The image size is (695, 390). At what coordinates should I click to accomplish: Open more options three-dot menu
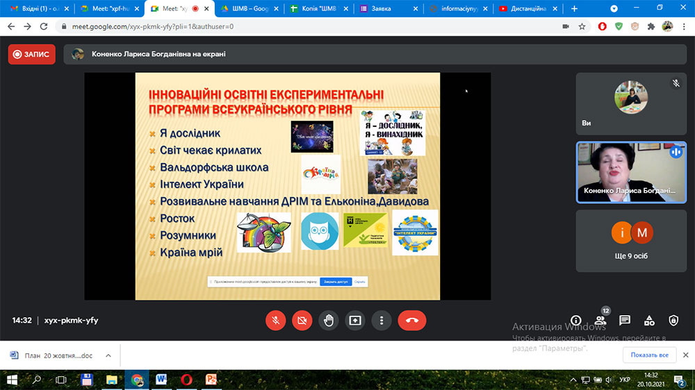point(382,321)
